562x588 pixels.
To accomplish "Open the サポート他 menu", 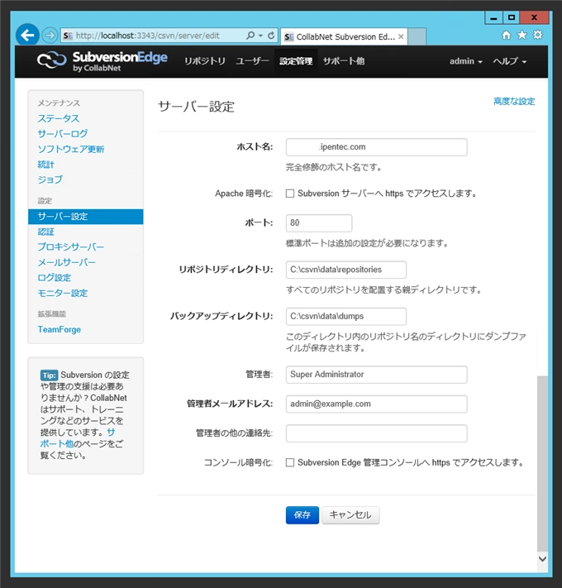I will pyautogui.click(x=344, y=61).
